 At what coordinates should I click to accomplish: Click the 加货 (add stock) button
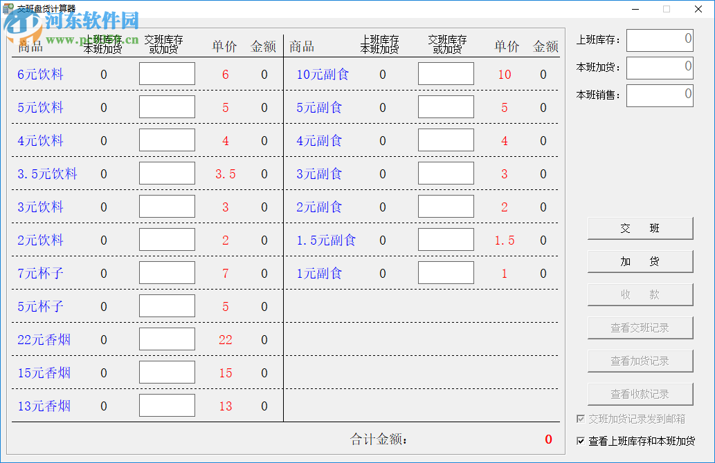pos(640,261)
